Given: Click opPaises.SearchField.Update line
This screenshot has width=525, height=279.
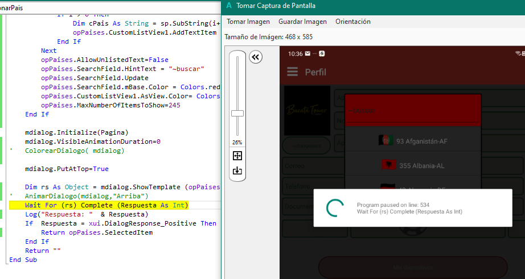Looking at the screenshot, I should pyautogui.click(x=95, y=78).
